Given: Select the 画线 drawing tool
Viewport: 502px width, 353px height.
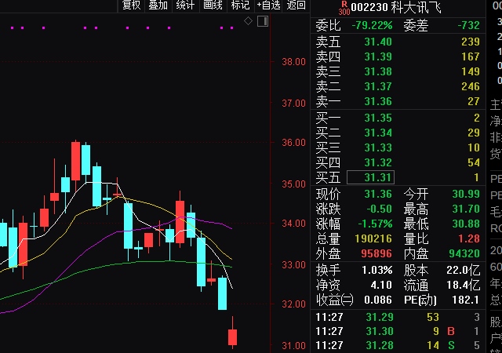Looking at the screenshot, I should (x=213, y=5).
